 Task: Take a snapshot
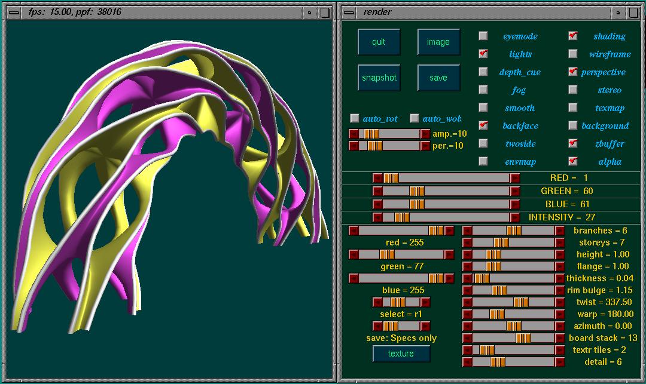[379, 76]
